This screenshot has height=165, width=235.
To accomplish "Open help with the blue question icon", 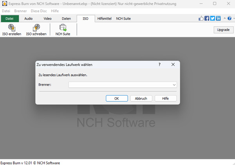I will click(x=229, y=18).
